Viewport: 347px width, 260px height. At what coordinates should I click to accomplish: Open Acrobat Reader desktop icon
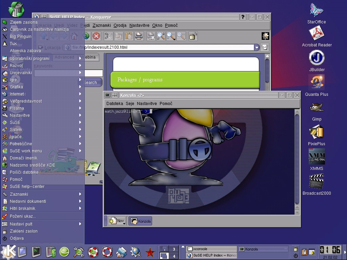317,37
